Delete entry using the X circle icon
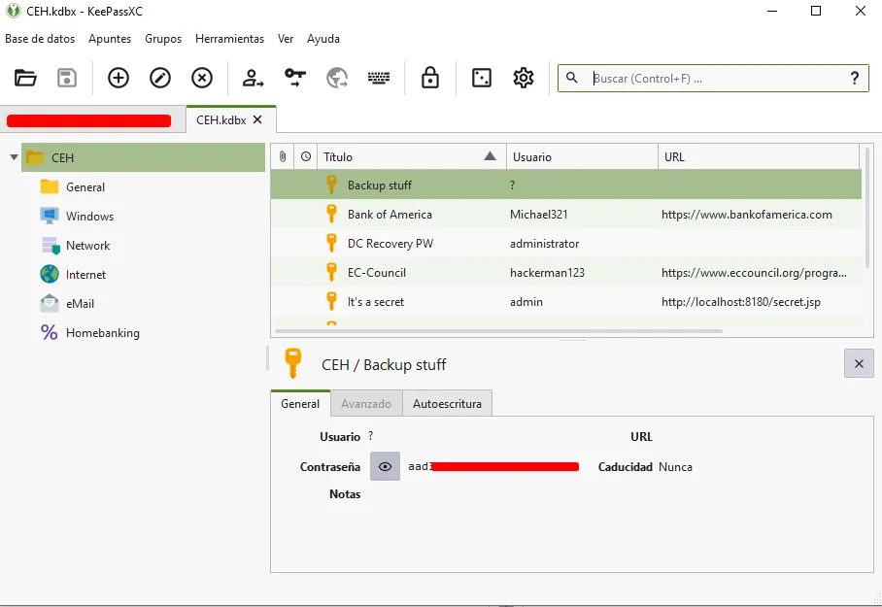Screen dimensions: 882x607 pos(202,78)
